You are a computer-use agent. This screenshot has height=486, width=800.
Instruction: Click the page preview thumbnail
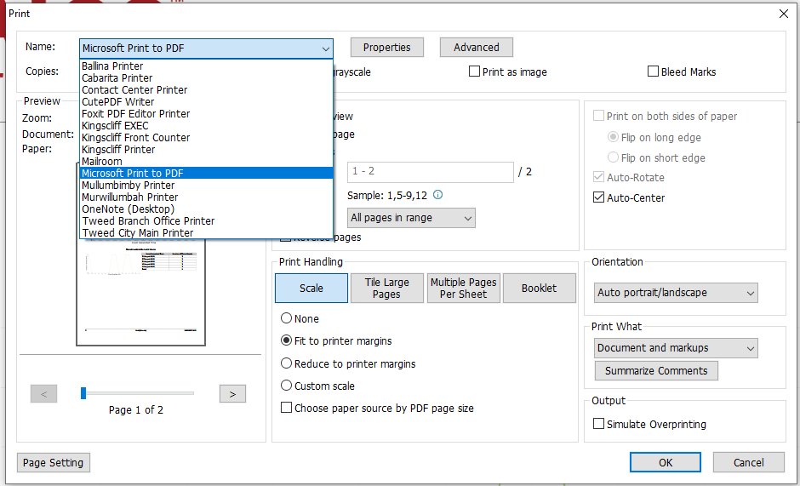pyautogui.click(x=140, y=291)
